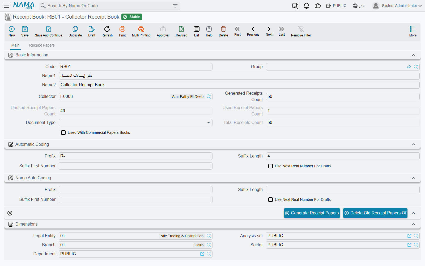Go to the Next record
The height and width of the screenshot is (266, 425).
(x=269, y=31)
